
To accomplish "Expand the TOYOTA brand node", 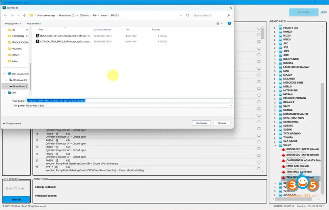I will (x=275, y=138).
